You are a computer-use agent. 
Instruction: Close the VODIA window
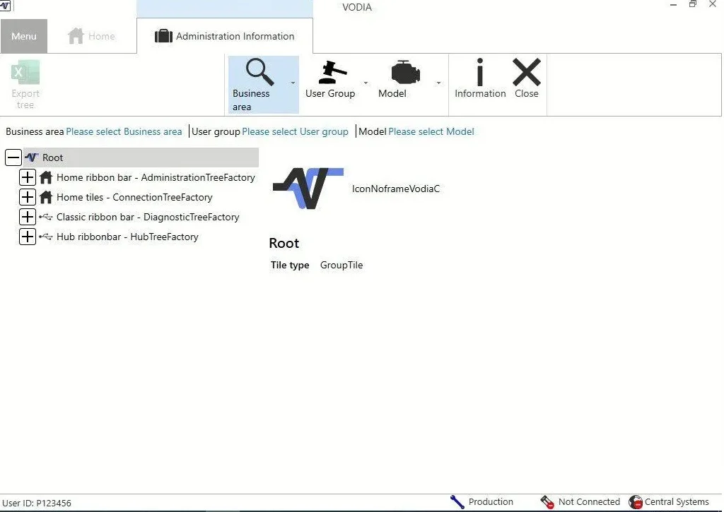(x=713, y=4)
